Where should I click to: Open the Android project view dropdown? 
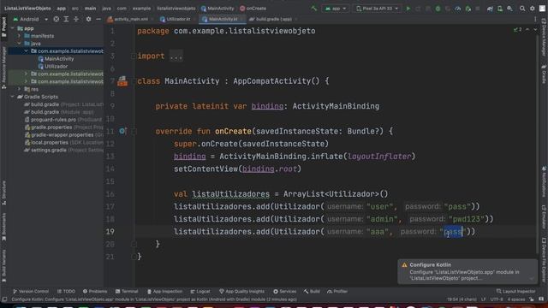tap(31, 19)
